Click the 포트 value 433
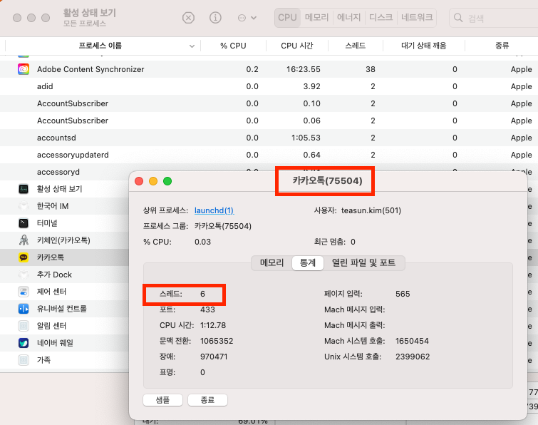 click(x=207, y=309)
